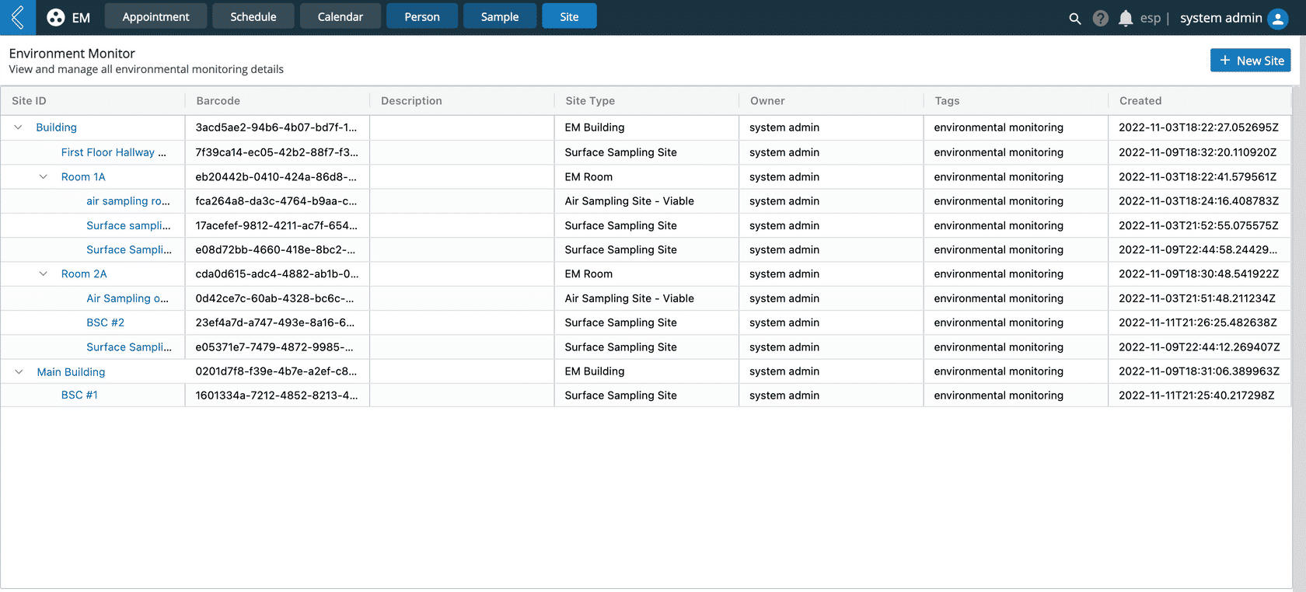Open 'Surface Sampli...' link with barcode e05371e7
This screenshot has width=1306, height=592.
tap(129, 347)
